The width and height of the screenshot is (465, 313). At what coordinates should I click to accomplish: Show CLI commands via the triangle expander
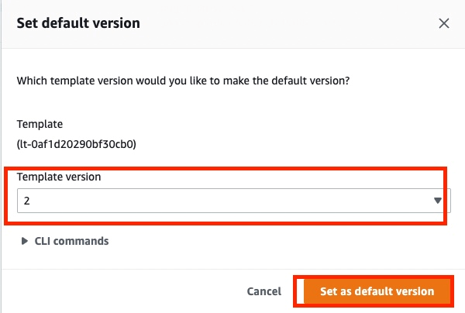pos(25,241)
